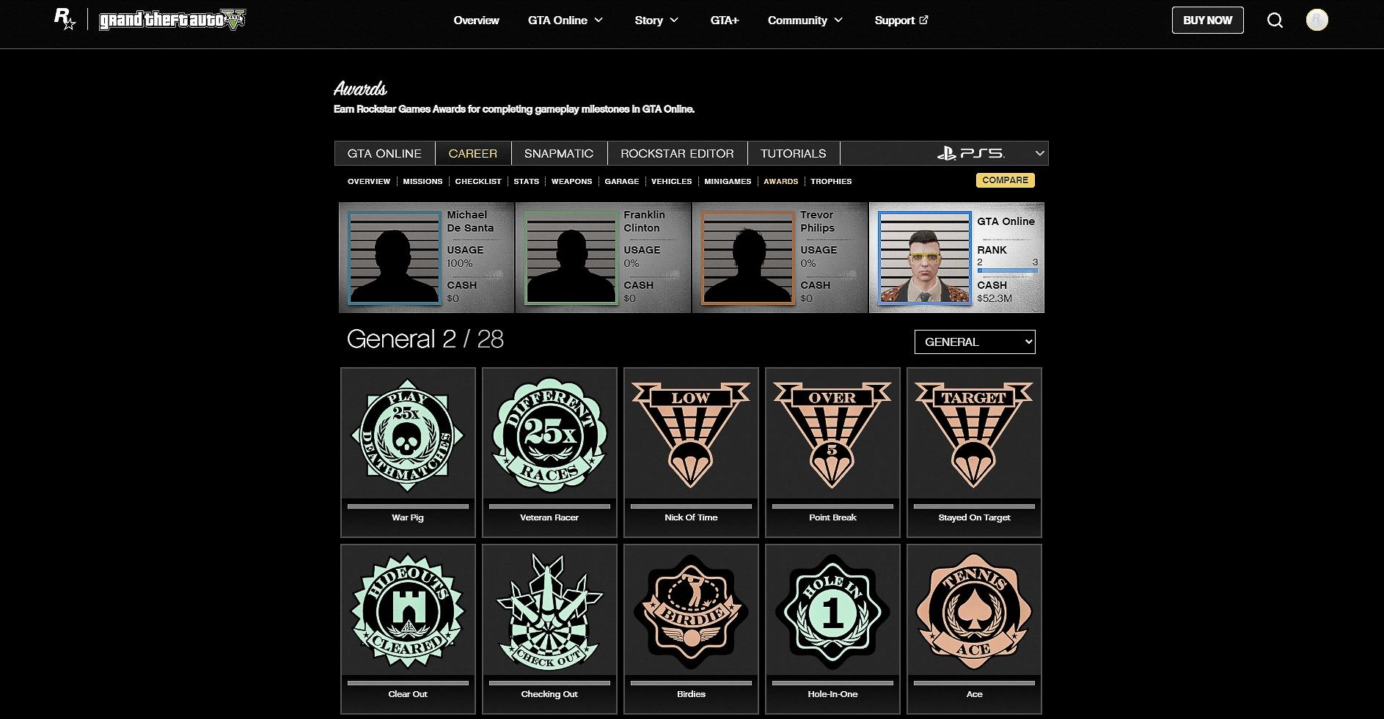This screenshot has height=719, width=1384.
Task: Switch to the TUTORIALS tab
Action: pyautogui.click(x=793, y=153)
